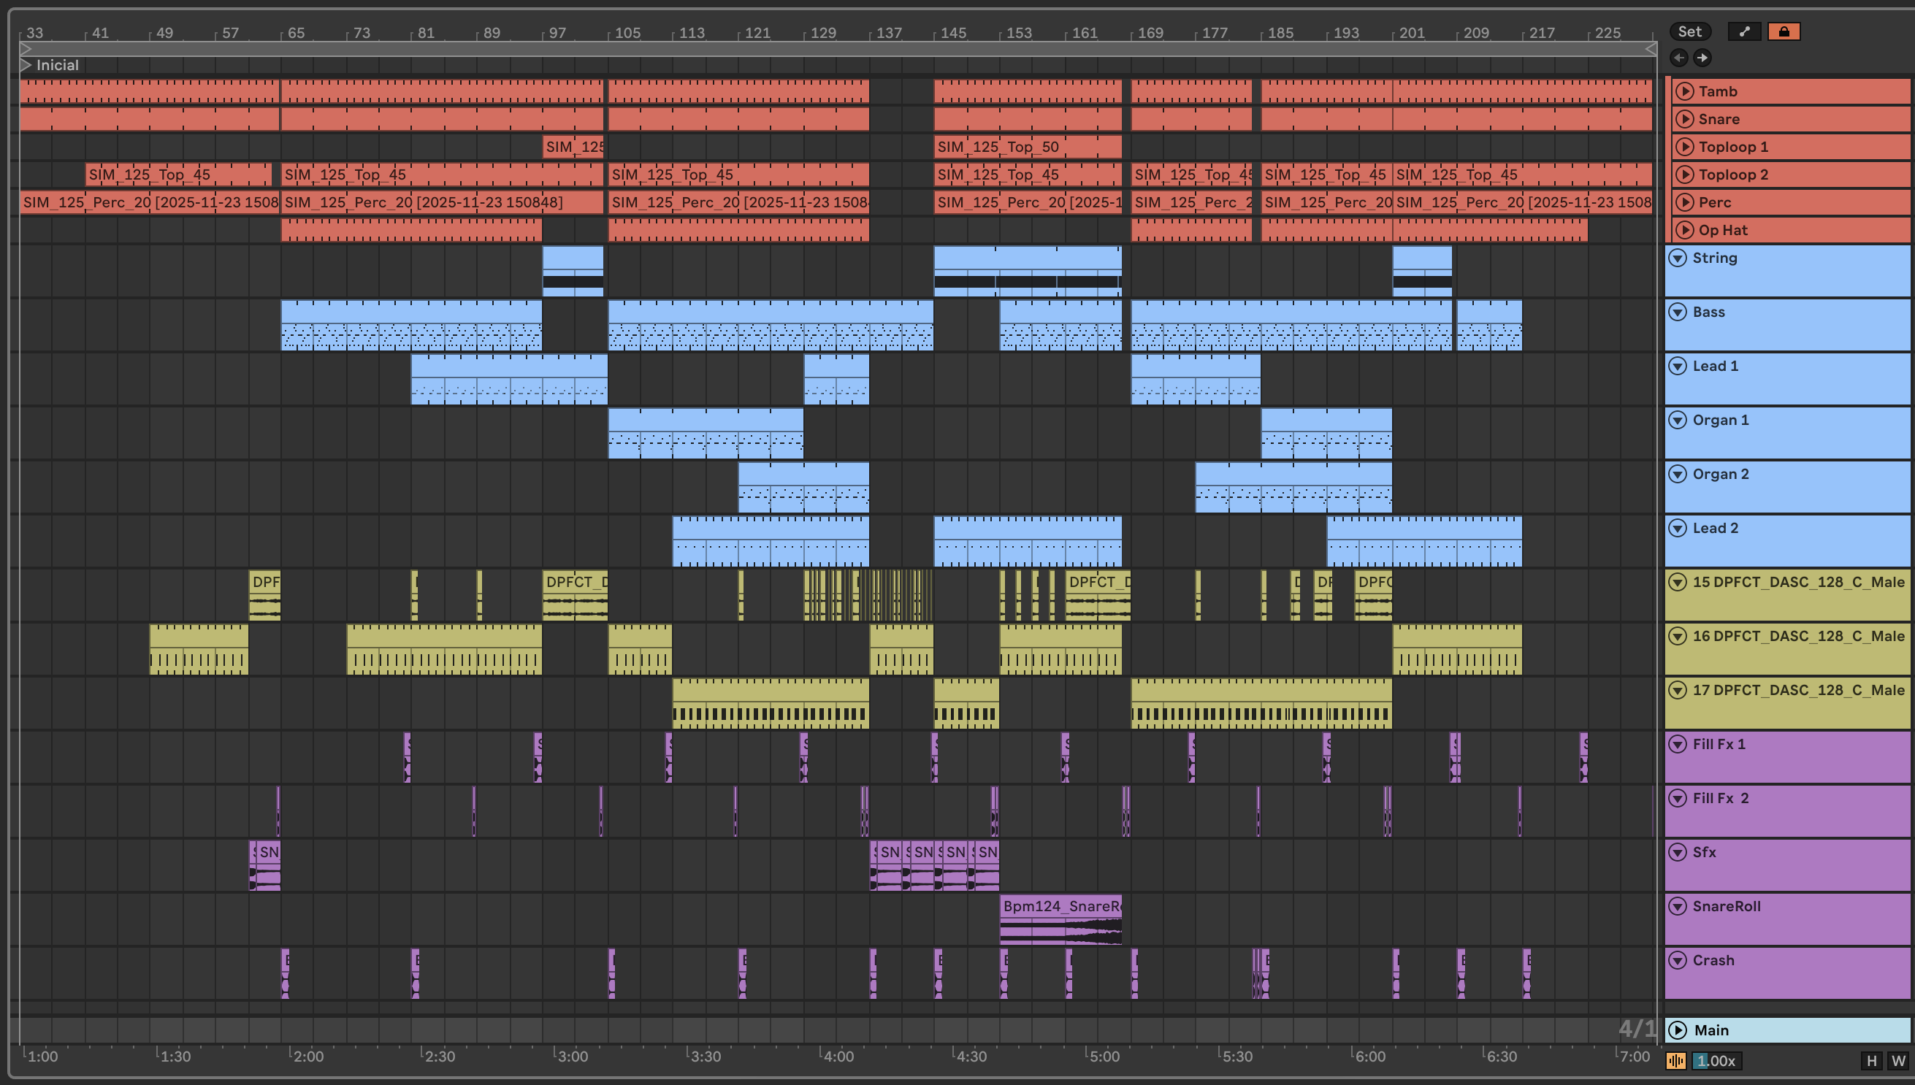Toggle the orange waveform view icon
The image size is (1915, 1085).
click(x=1675, y=1060)
